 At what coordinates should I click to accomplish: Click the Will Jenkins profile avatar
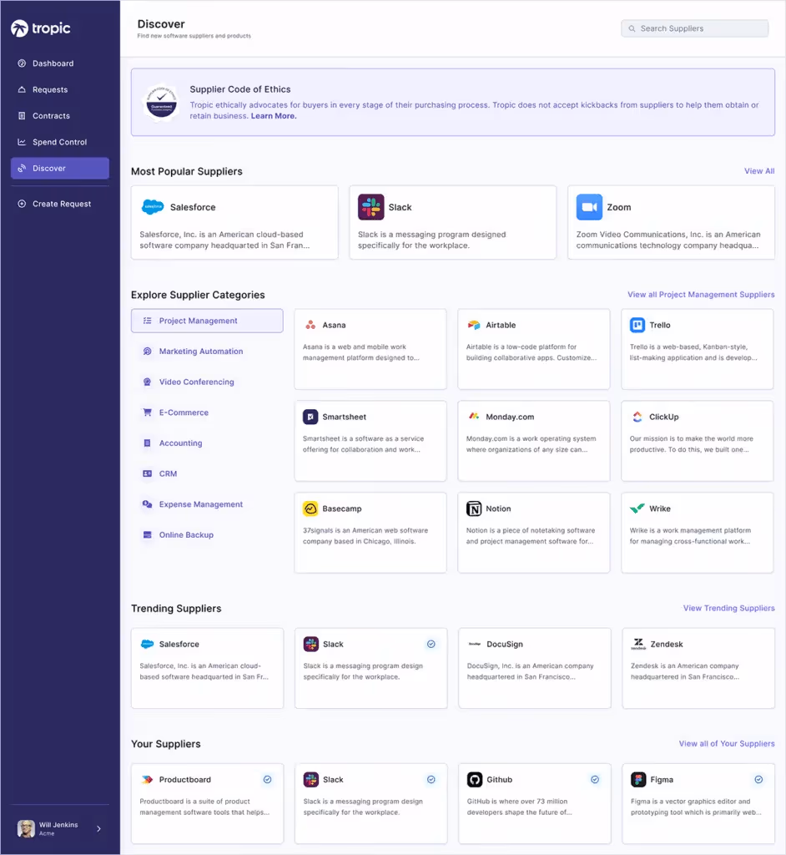tap(26, 829)
